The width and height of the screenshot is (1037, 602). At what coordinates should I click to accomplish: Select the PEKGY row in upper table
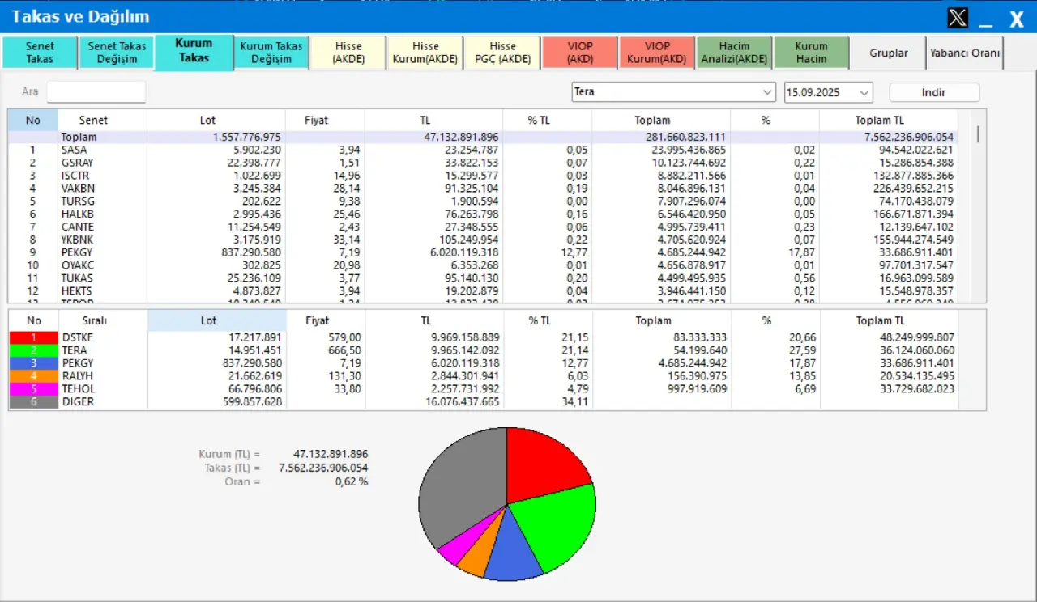pyautogui.click(x=77, y=252)
